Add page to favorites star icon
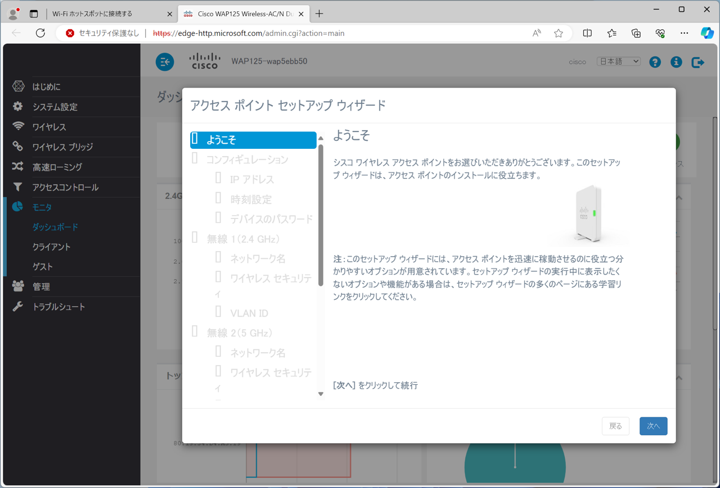 click(x=559, y=33)
